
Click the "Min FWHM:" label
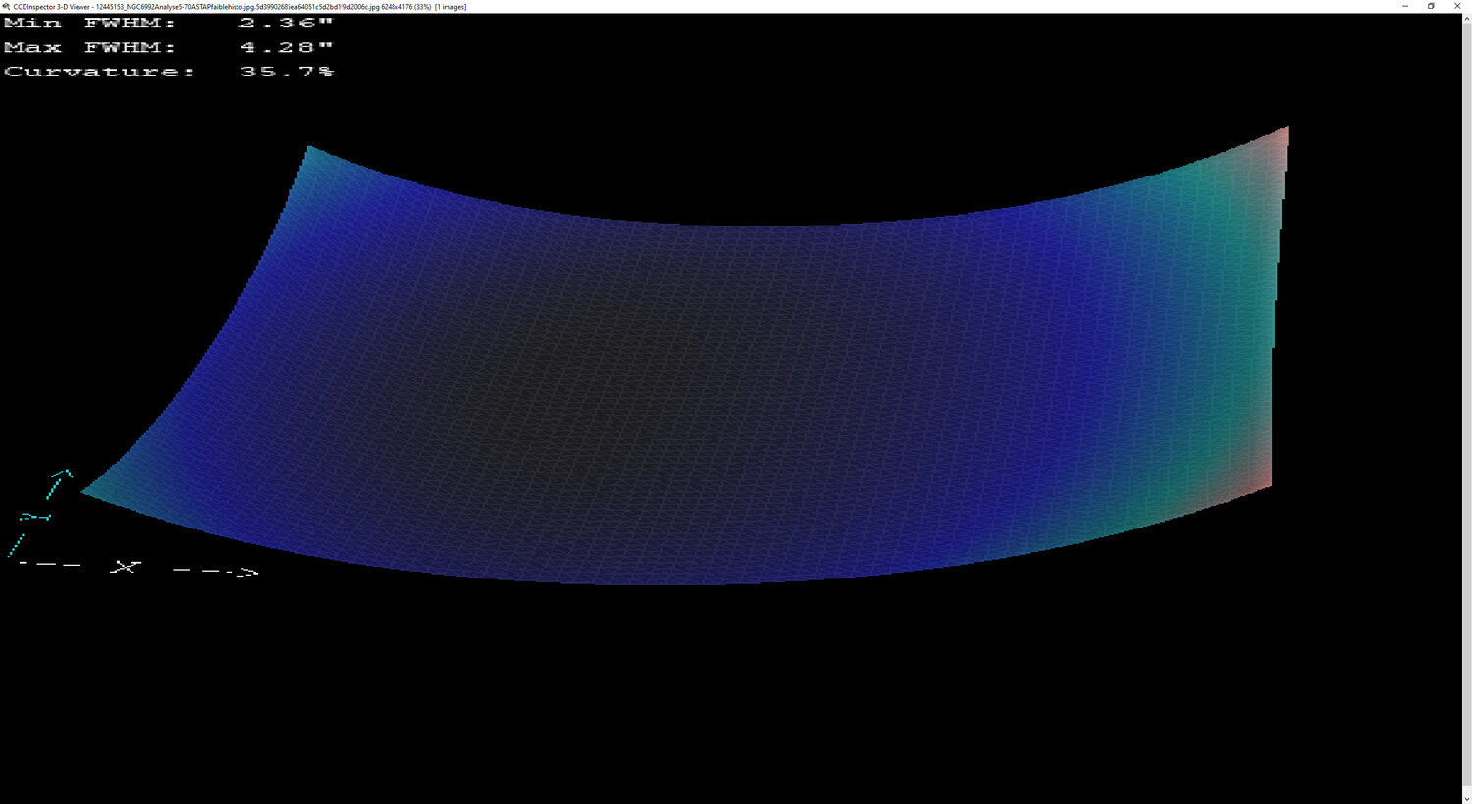(x=89, y=23)
